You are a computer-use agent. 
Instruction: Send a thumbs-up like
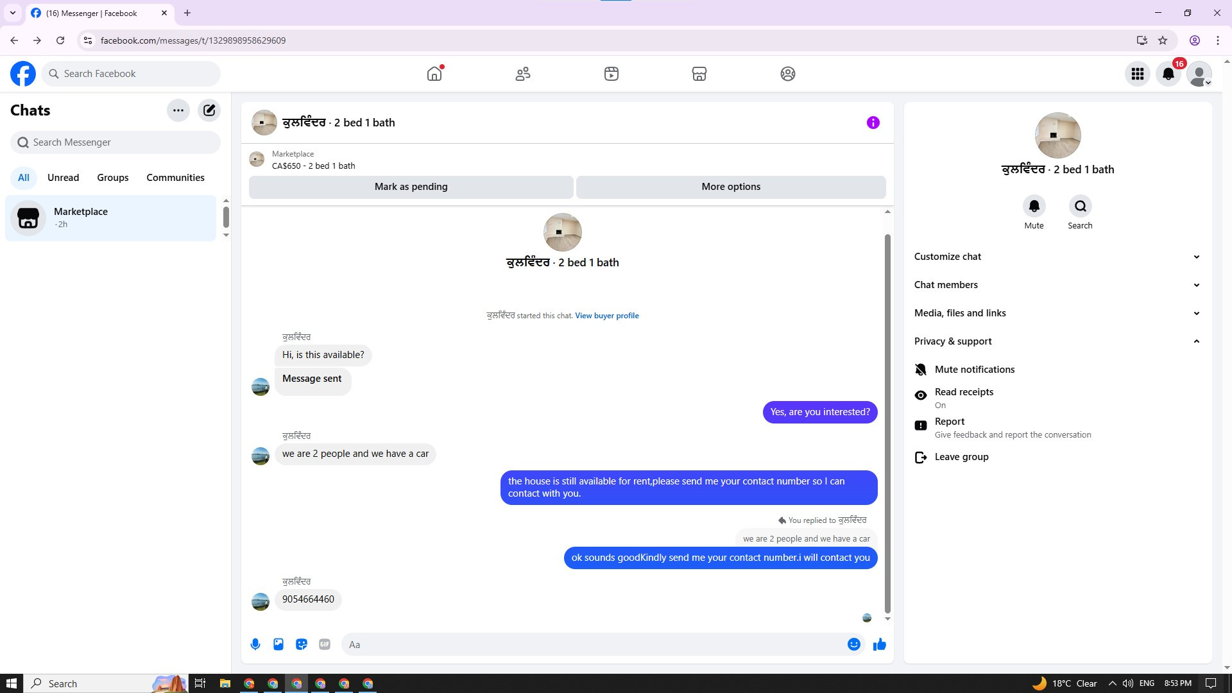click(879, 644)
